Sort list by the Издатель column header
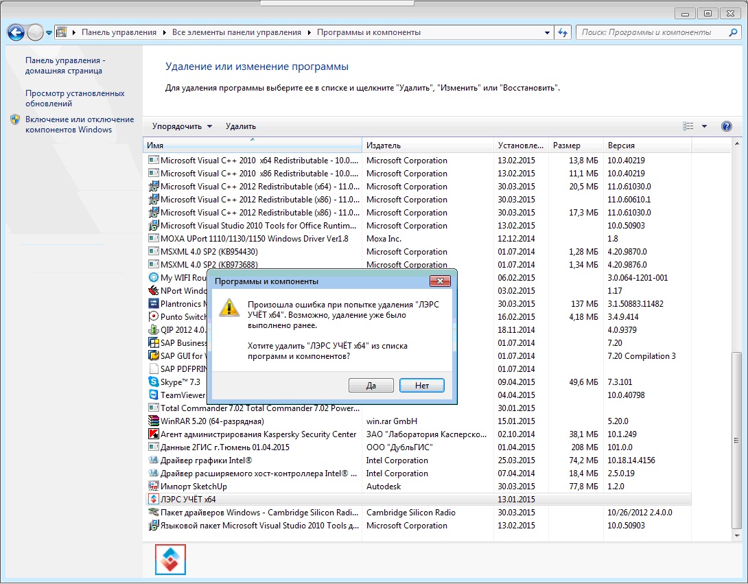 coord(428,145)
